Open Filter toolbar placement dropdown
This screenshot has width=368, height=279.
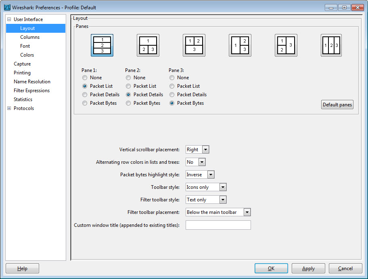(218, 212)
